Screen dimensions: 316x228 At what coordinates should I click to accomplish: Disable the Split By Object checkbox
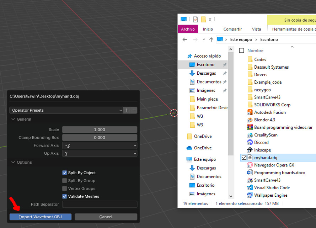click(65, 173)
